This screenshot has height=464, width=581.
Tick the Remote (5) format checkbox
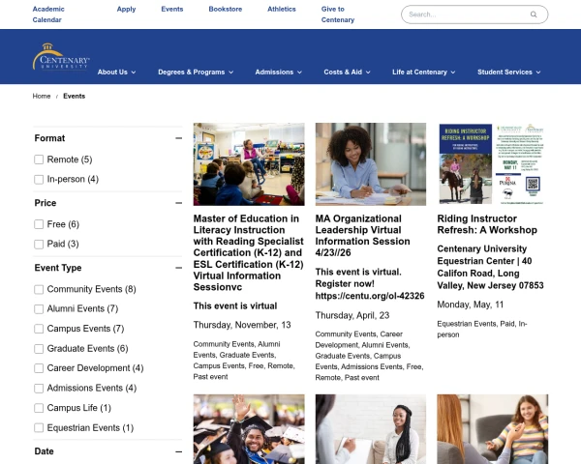pos(39,159)
